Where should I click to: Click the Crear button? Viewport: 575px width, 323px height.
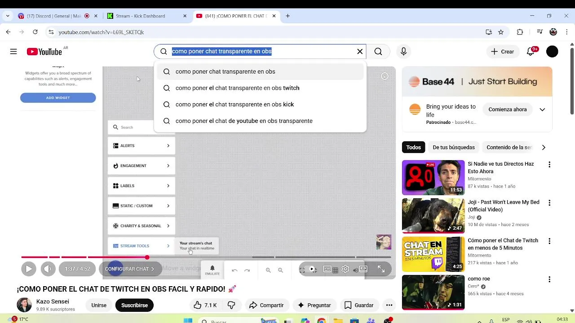tap(503, 52)
